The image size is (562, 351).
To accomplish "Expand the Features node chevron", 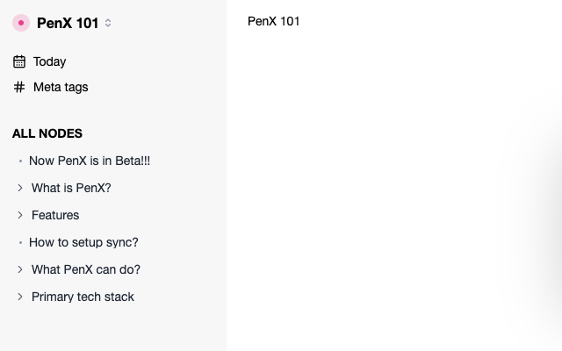I will tap(20, 215).
